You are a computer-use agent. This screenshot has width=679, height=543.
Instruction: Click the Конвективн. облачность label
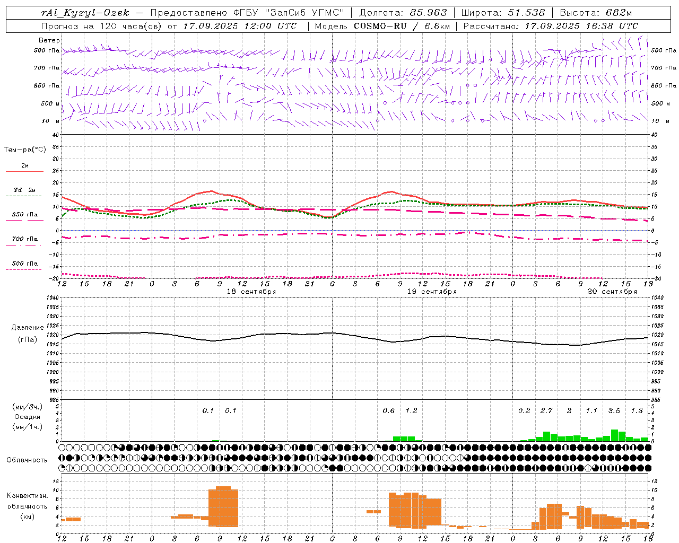pyautogui.click(x=27, y=501)
